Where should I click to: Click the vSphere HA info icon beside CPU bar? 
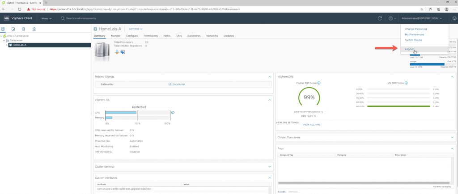click(173, 112)
